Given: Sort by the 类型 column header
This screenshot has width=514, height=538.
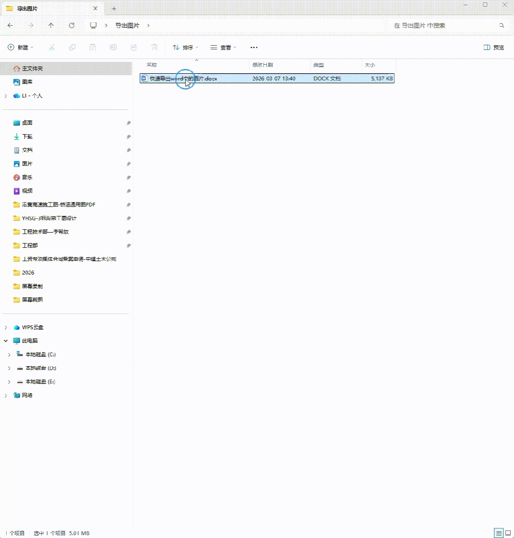Looking at the screenshot, I should pyautogui.click(x=336, y=65).
